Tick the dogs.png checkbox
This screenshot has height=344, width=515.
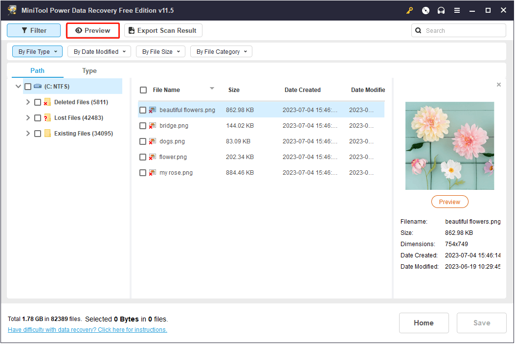pos(142,141)
